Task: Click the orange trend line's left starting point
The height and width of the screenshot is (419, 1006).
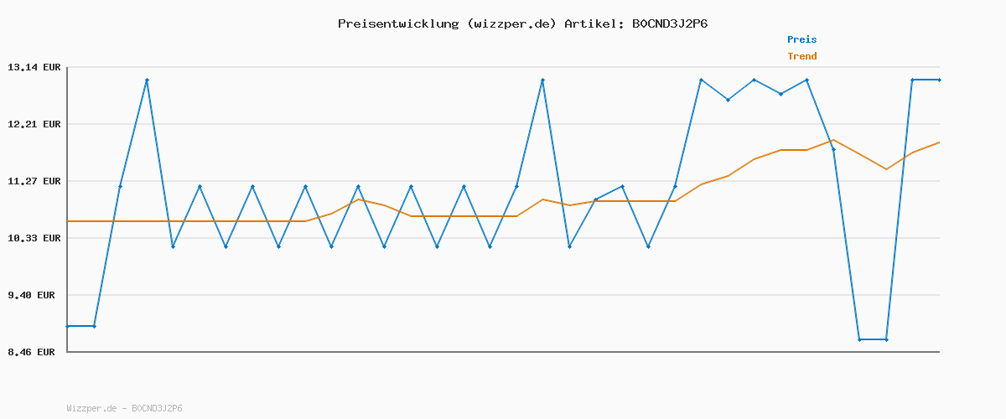Action: tap(68, 221)
